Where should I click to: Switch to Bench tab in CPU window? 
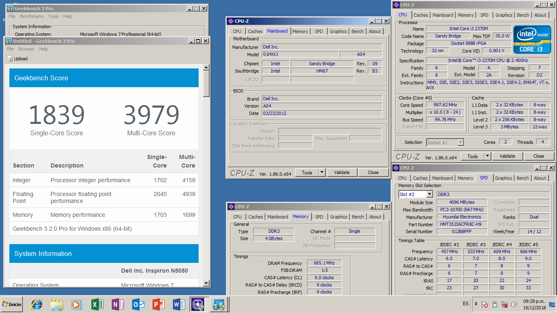pos(523,15)
